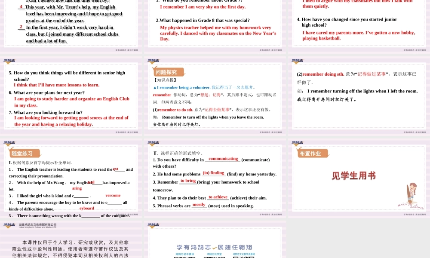Image resolution: width=430 pixels, height=258 pixels.
Task: Click the 【知识点拨】 heading on the grammar slide
Action: [x=165, y=81]
